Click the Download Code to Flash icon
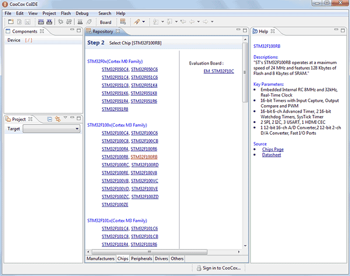This screenshot has height=276, width=350. coord(80,22)
